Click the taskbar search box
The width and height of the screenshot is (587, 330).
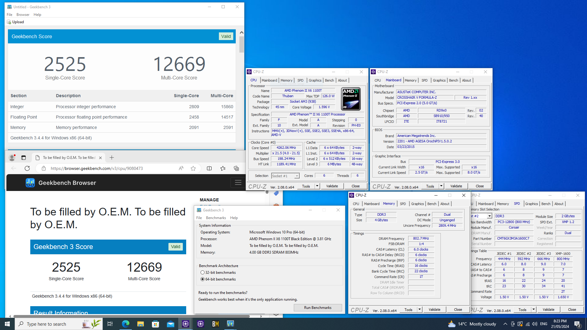(59, 324)
